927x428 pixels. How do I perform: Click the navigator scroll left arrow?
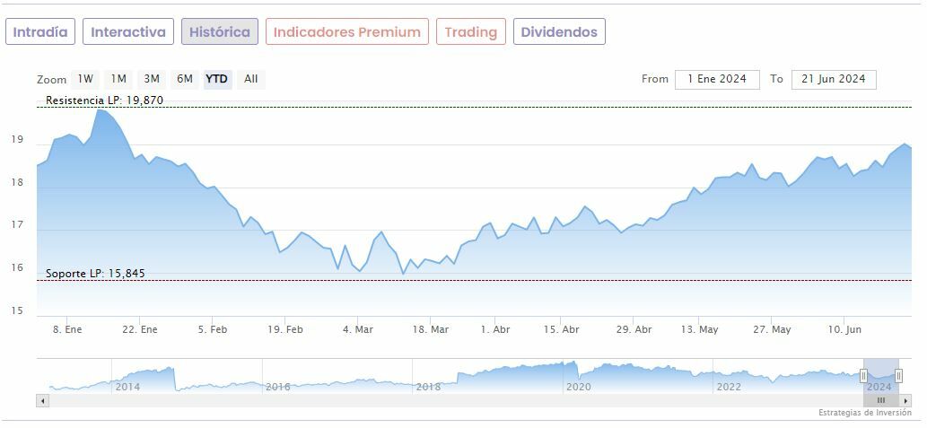[x=43, y=400]
